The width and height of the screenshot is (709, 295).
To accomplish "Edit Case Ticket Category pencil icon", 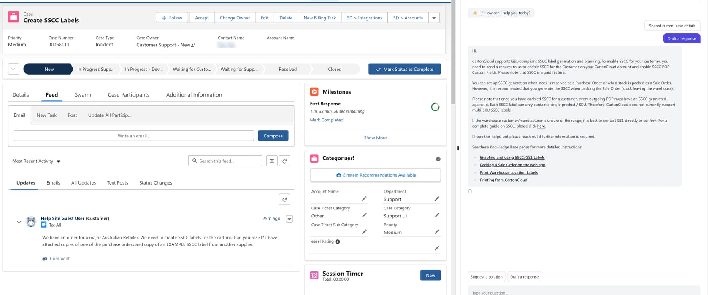I will pos(364,215).
